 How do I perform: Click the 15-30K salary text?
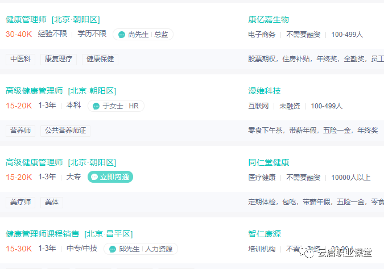19,249
